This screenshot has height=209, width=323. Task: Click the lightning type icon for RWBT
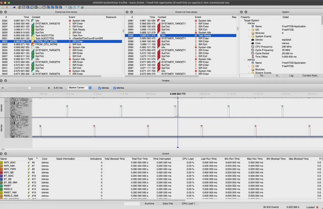point(29,186)
